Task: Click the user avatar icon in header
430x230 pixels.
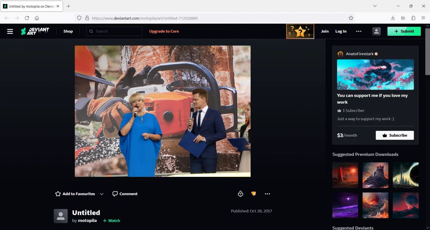Action: 376,31
